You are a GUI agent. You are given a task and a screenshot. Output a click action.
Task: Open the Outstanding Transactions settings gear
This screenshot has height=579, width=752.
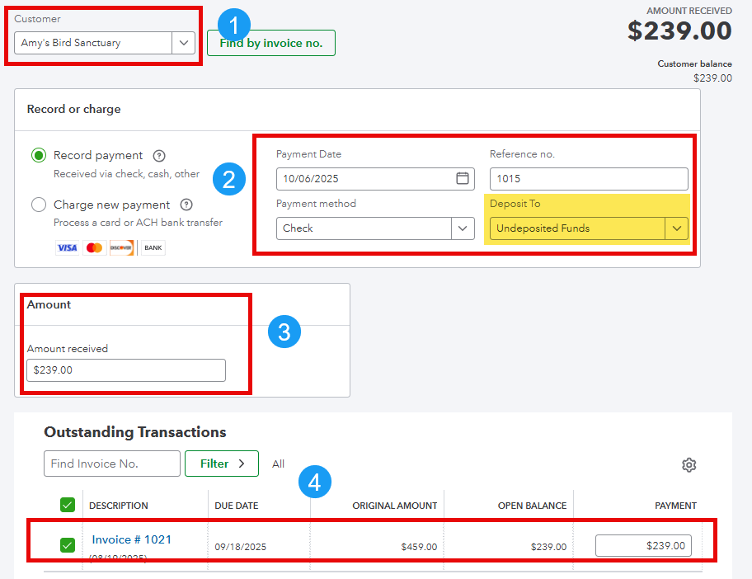point(689,465)
